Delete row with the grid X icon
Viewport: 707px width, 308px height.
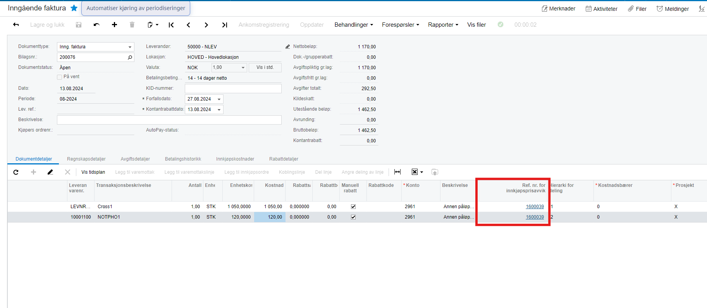click(x=67, y=172)
